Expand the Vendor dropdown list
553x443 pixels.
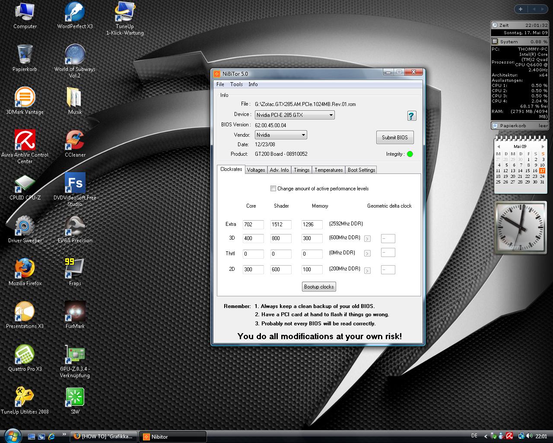(303, 135)
